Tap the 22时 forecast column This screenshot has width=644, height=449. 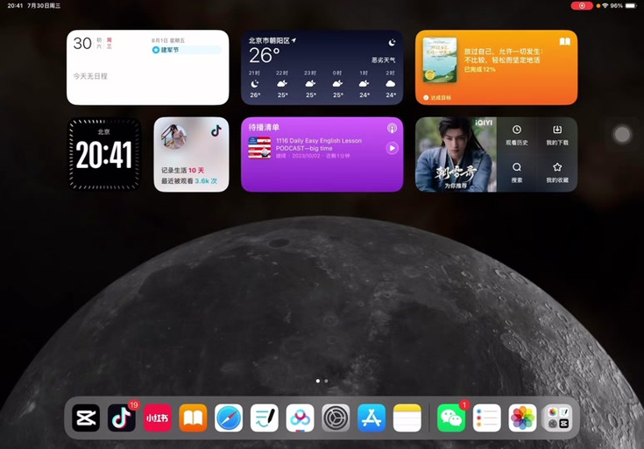coord(282,84)
